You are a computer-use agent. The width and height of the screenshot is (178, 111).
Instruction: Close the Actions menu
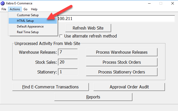click(x=15, y=9)
